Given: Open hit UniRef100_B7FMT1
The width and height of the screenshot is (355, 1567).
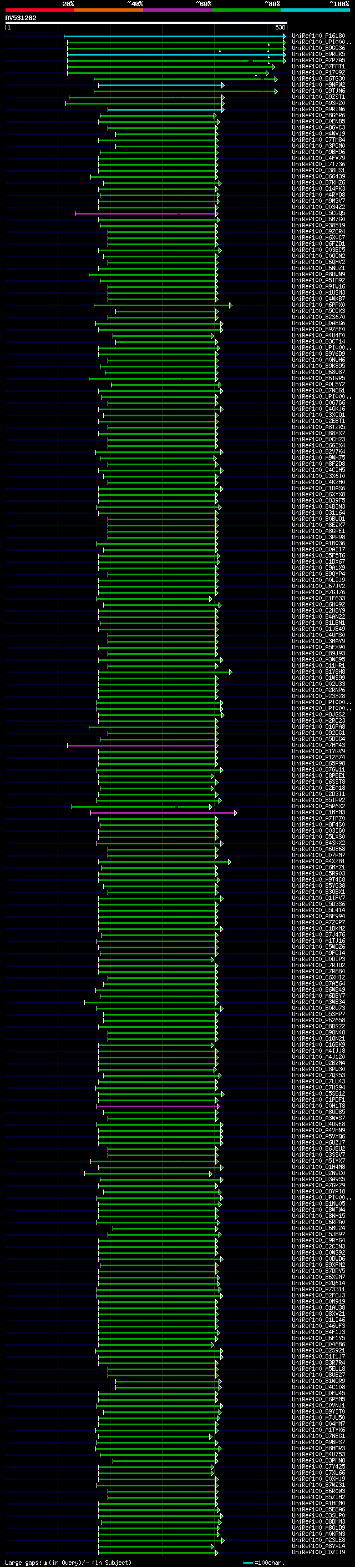Looking at the screenshot, I should tap(318, 67).
